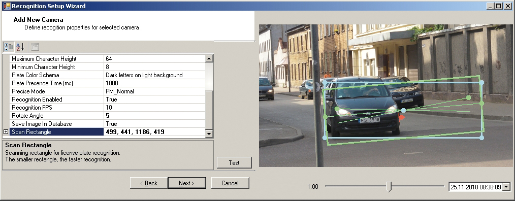Open the date and time dropdown
This screenshot has height=201, width=515.
(506, 187)
